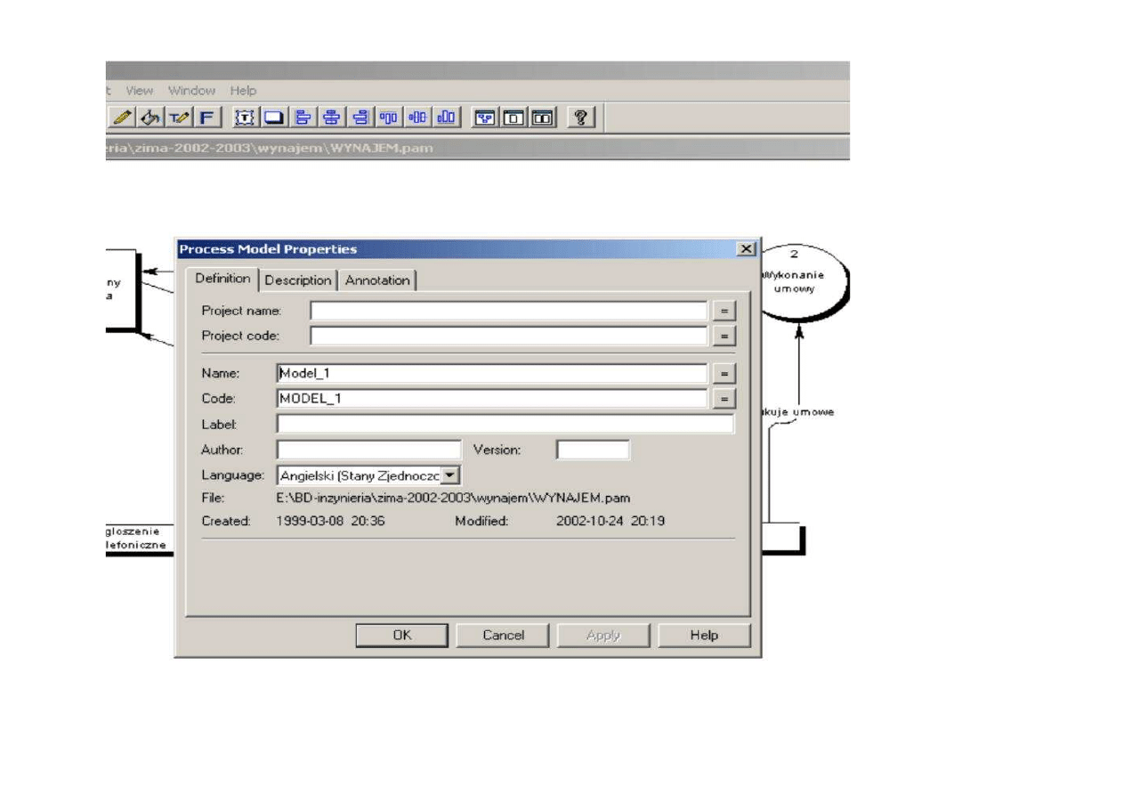Click the T text frame icon
Viewport: 1124px width, 795px height.
[247, 118]
